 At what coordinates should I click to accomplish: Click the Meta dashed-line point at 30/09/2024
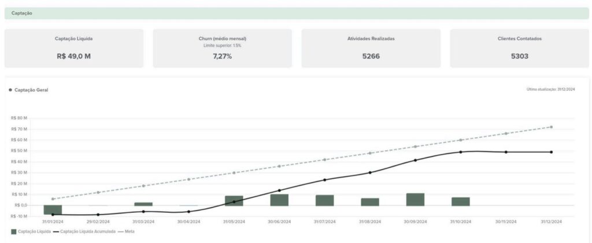point(415,146)
